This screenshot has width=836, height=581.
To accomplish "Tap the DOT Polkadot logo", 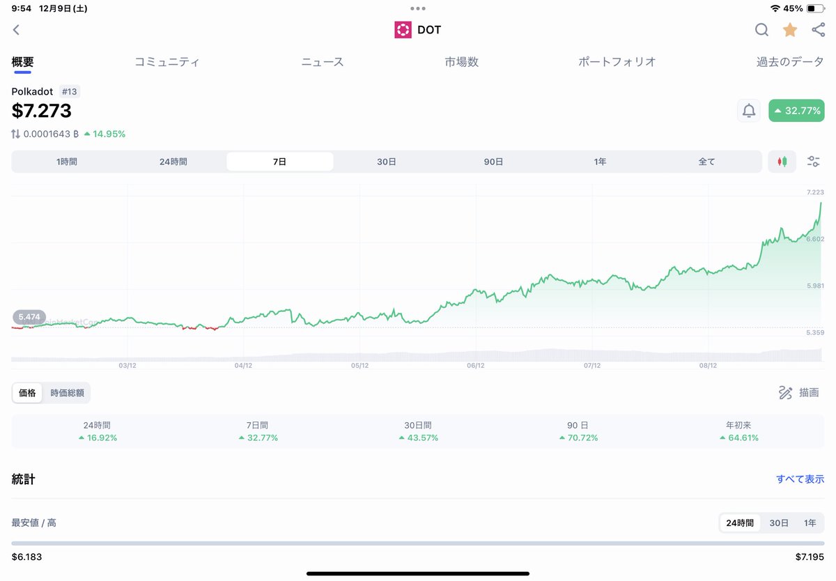I will [403, 30].
